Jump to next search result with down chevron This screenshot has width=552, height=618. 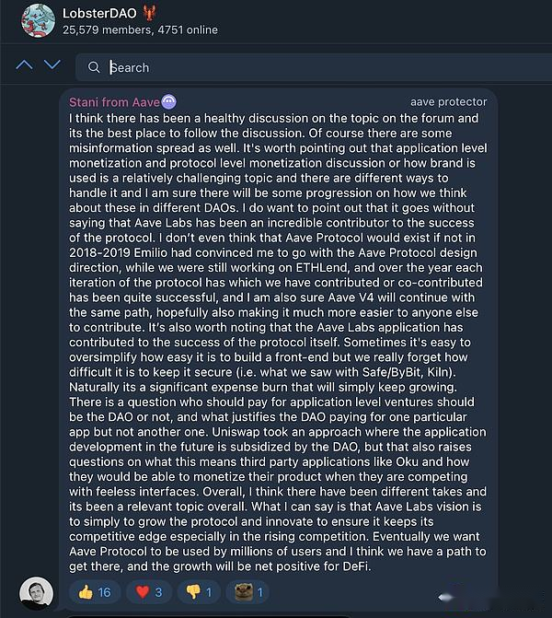pyautogui.click(x=52, y=65)
